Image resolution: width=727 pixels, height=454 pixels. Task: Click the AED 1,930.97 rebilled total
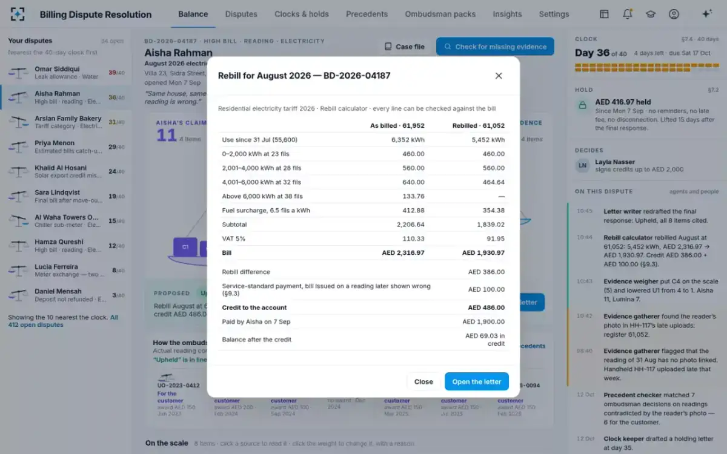click(x=483, y=253)
